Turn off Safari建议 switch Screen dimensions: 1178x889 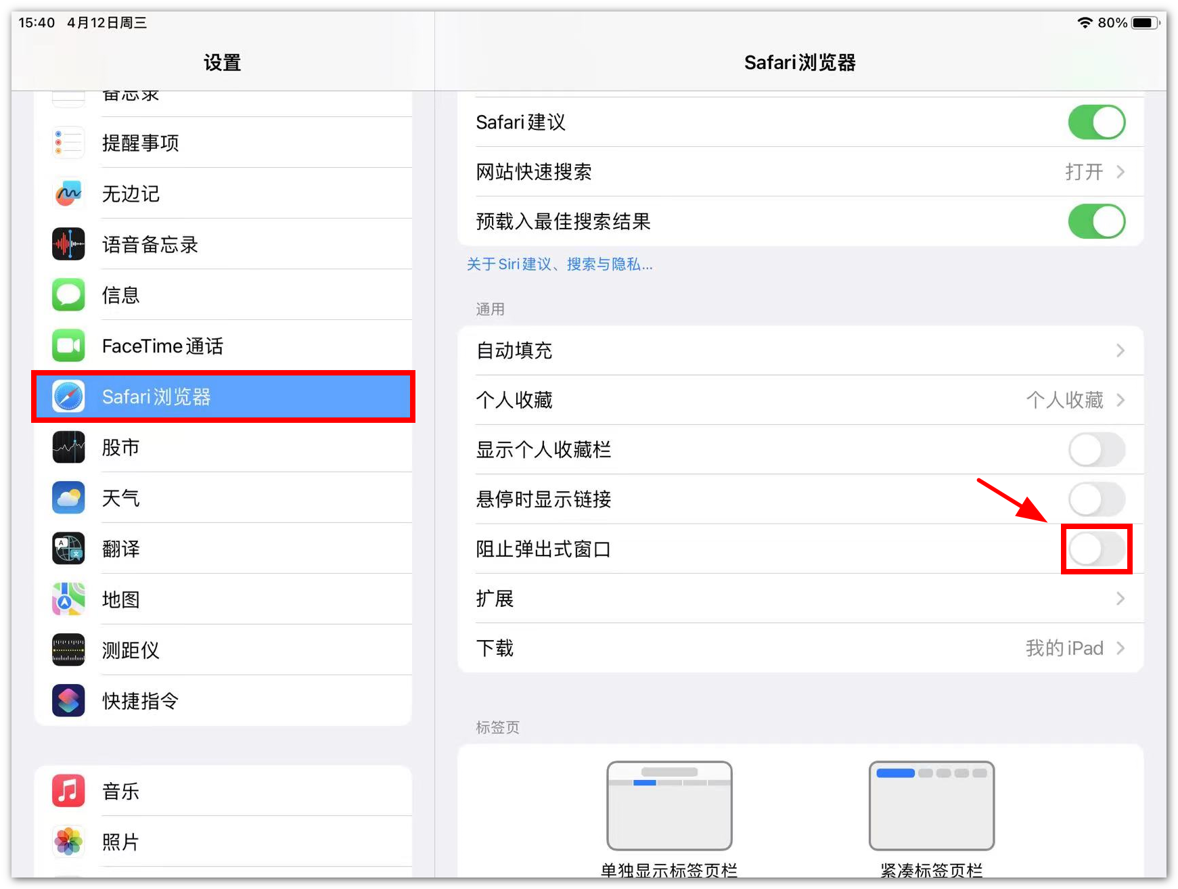tap(1097, 122)
